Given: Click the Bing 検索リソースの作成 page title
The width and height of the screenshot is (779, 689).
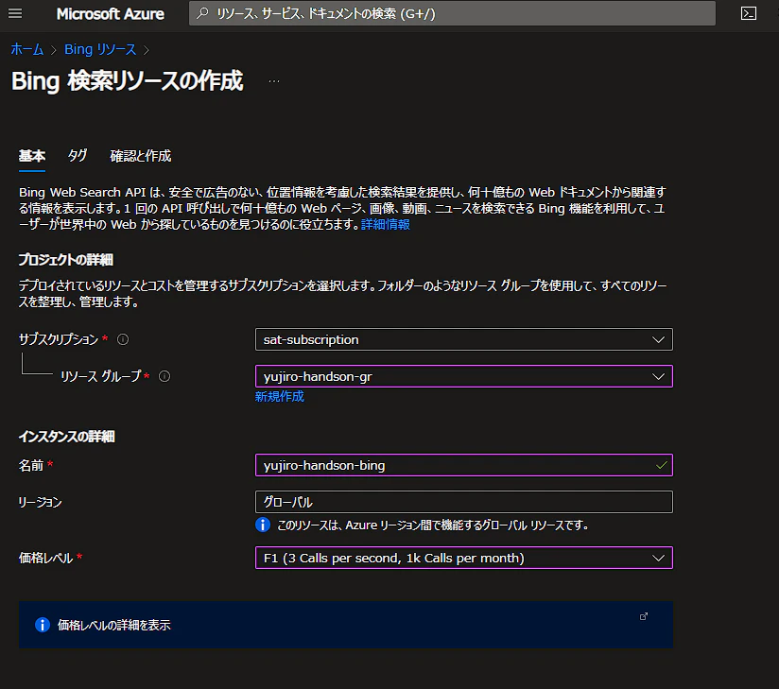Looking at the screenshot, I should pyautogui.click(x=128, y=81).
